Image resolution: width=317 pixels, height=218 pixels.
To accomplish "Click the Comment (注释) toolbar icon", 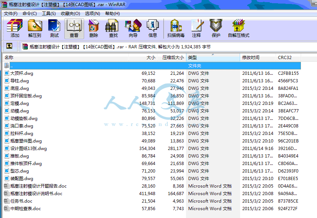I will click(196, 28).
